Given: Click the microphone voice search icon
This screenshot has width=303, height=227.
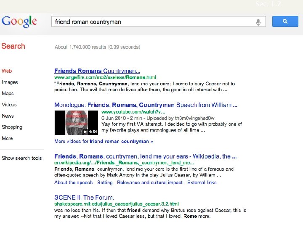Looking at the screenshot, I should coord(258,22).
